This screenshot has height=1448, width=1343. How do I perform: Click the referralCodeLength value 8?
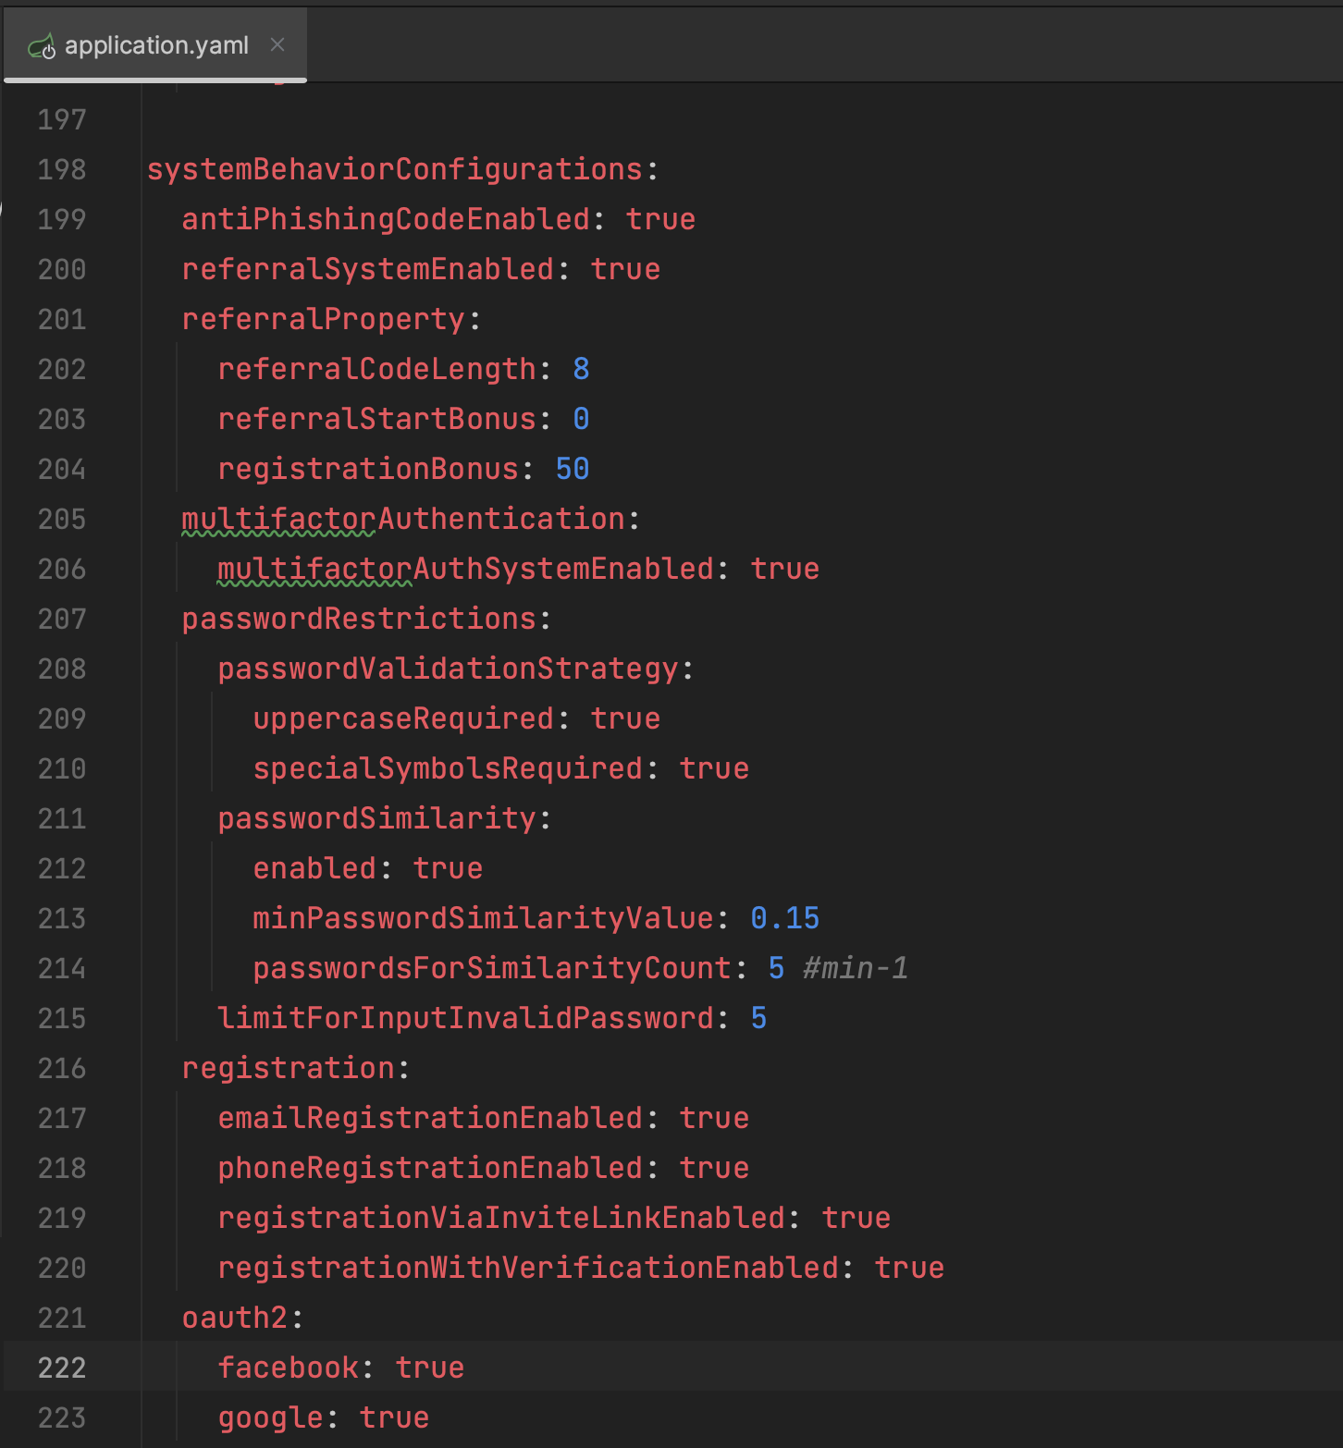click(x=581, y=369)
